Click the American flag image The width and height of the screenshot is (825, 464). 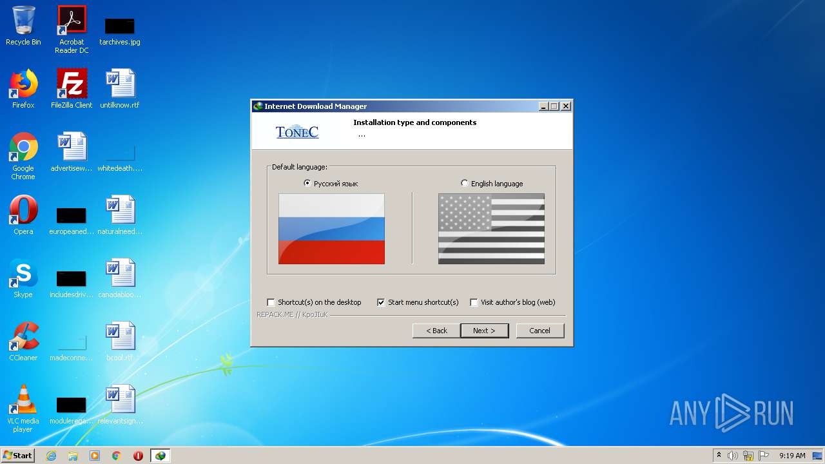[491, 229]
